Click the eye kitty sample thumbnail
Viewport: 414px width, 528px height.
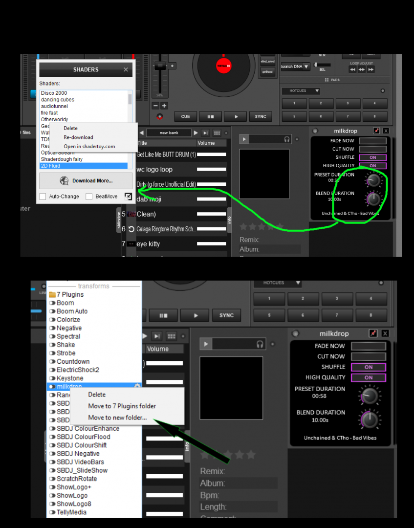(131, 244)
